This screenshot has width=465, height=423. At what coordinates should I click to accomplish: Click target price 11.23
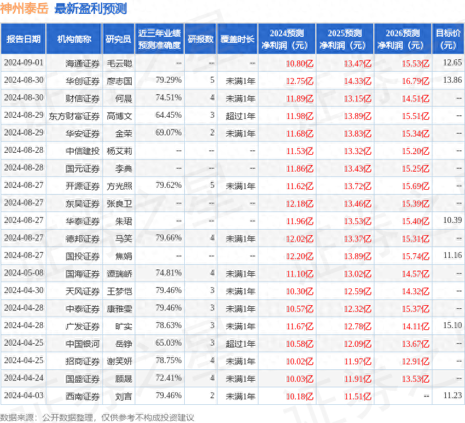pos(452,395)
